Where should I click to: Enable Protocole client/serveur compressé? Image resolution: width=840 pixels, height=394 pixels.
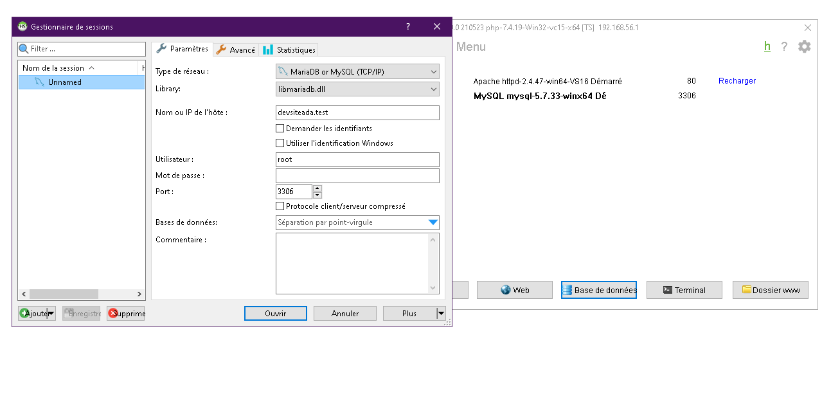point(280,206)
